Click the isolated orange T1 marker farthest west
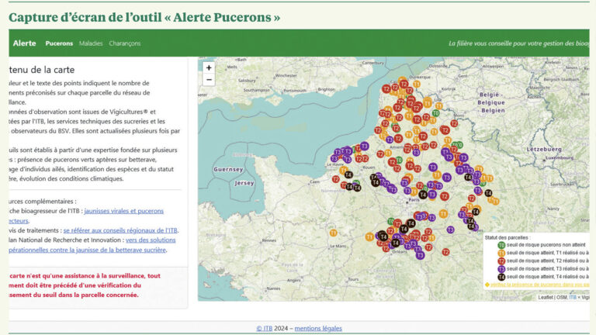The width and height of the screenshot is (596, 335). tap(334, 232)
